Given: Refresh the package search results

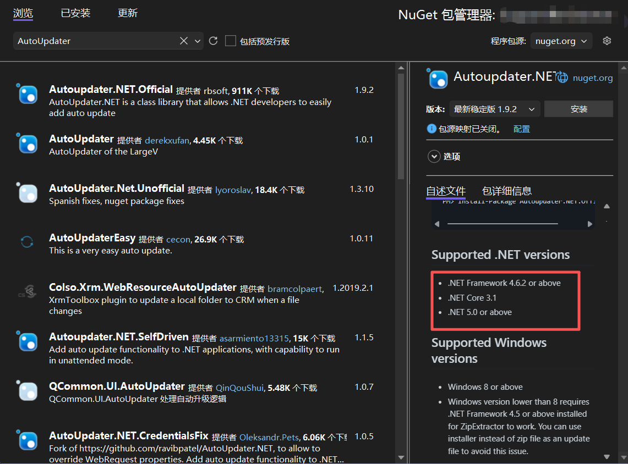Looking at the screenshot, I should (213, 41).
